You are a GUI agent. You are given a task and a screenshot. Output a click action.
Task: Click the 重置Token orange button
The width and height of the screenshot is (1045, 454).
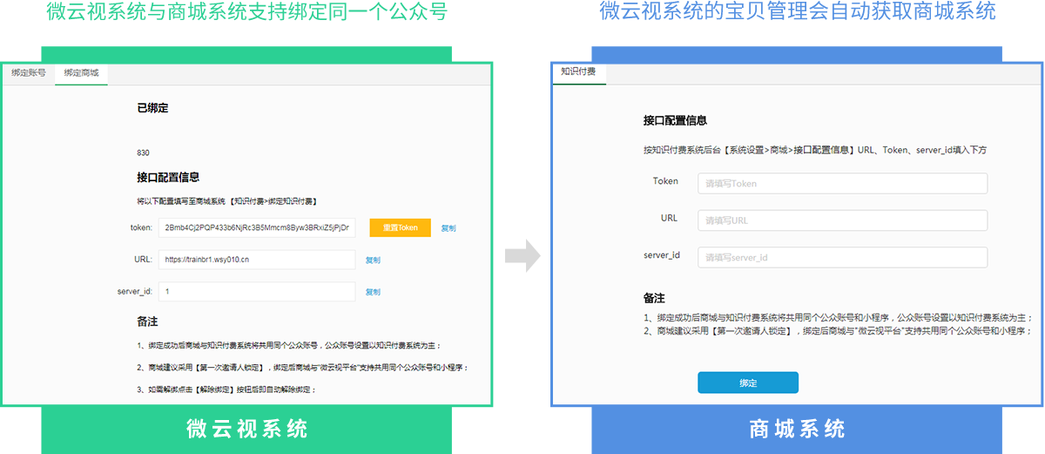(x=400, y=227)
